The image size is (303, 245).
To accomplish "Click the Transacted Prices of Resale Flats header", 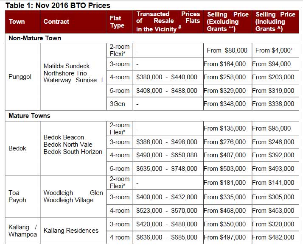I will (x=168, y=22).
